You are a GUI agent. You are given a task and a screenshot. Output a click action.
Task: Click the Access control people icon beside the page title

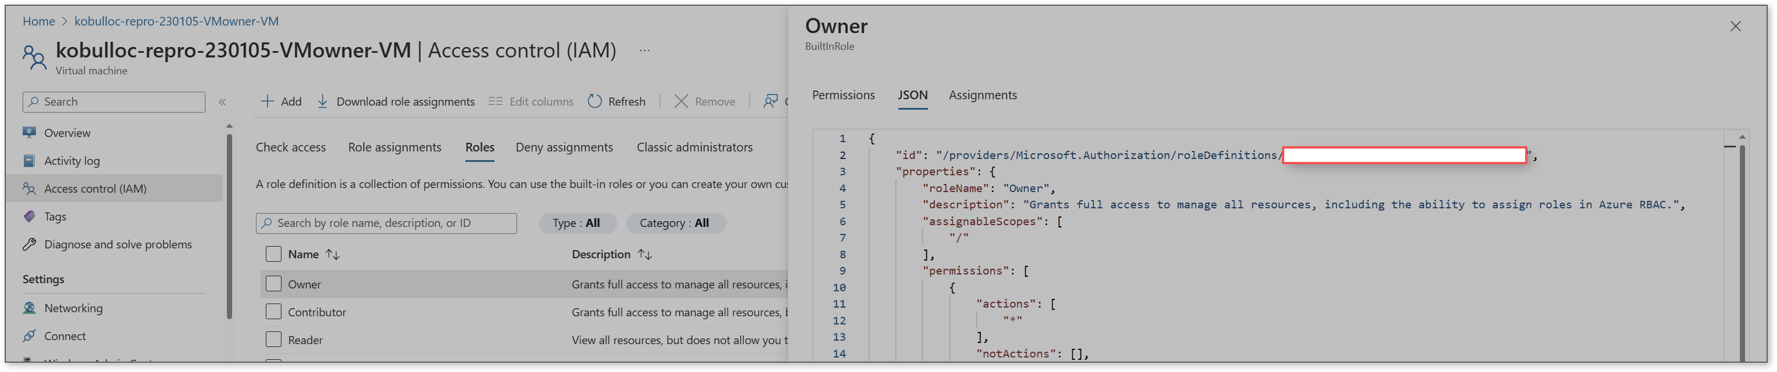click(34, 57)
